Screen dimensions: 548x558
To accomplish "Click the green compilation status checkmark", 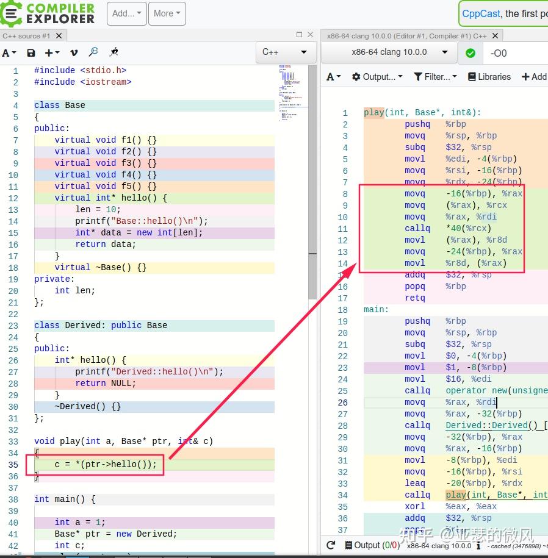I will pyautogui.click(x=470, y=53).
